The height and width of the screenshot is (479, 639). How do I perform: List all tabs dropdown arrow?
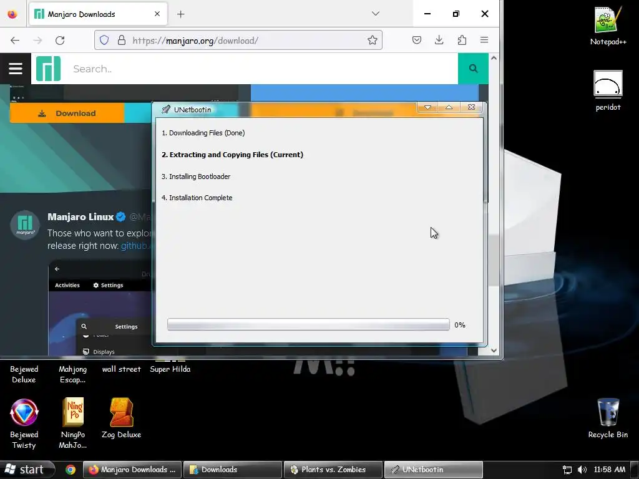pos(375,14)
